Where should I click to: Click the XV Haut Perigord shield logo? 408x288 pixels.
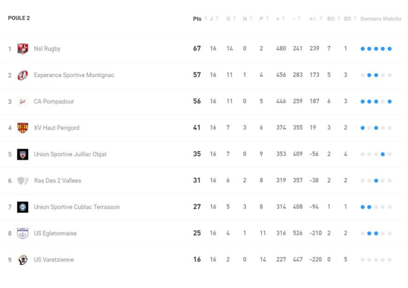[23, 128]
